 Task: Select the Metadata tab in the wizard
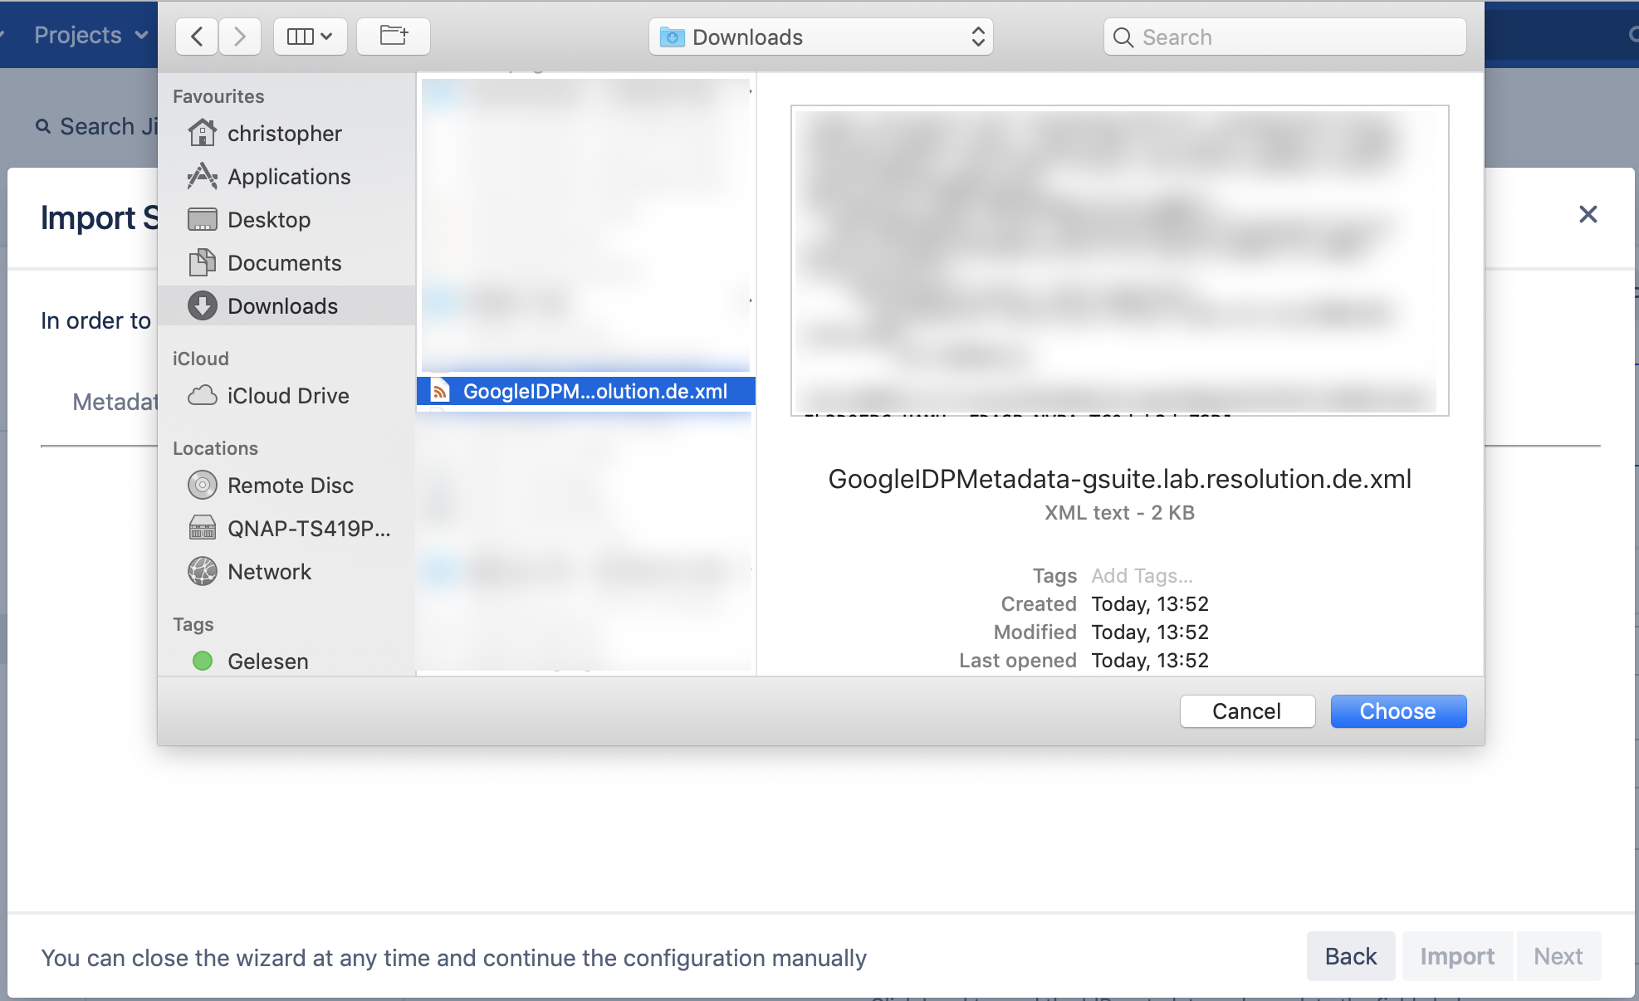[x=115, y=402]
